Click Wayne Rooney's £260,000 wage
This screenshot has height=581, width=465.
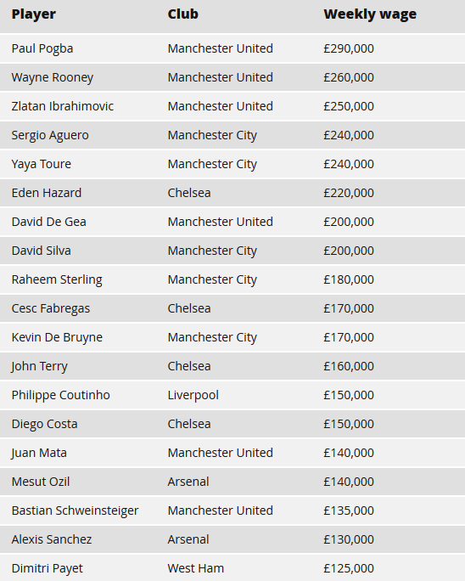pyautogui.click(x=349, y=77)
